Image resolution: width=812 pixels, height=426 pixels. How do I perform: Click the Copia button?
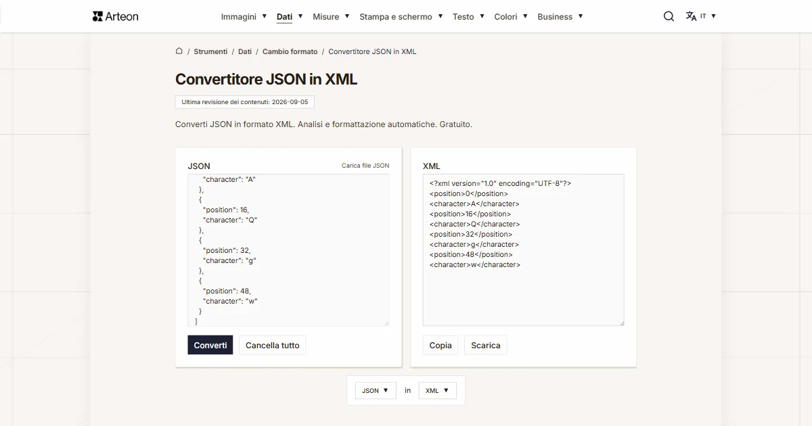(x=441, y=345)
